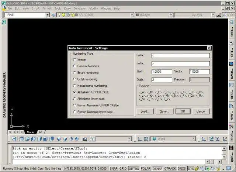236x172 pixels.
Task: Click the layer freeze sun icon
Action: [63, 15]
